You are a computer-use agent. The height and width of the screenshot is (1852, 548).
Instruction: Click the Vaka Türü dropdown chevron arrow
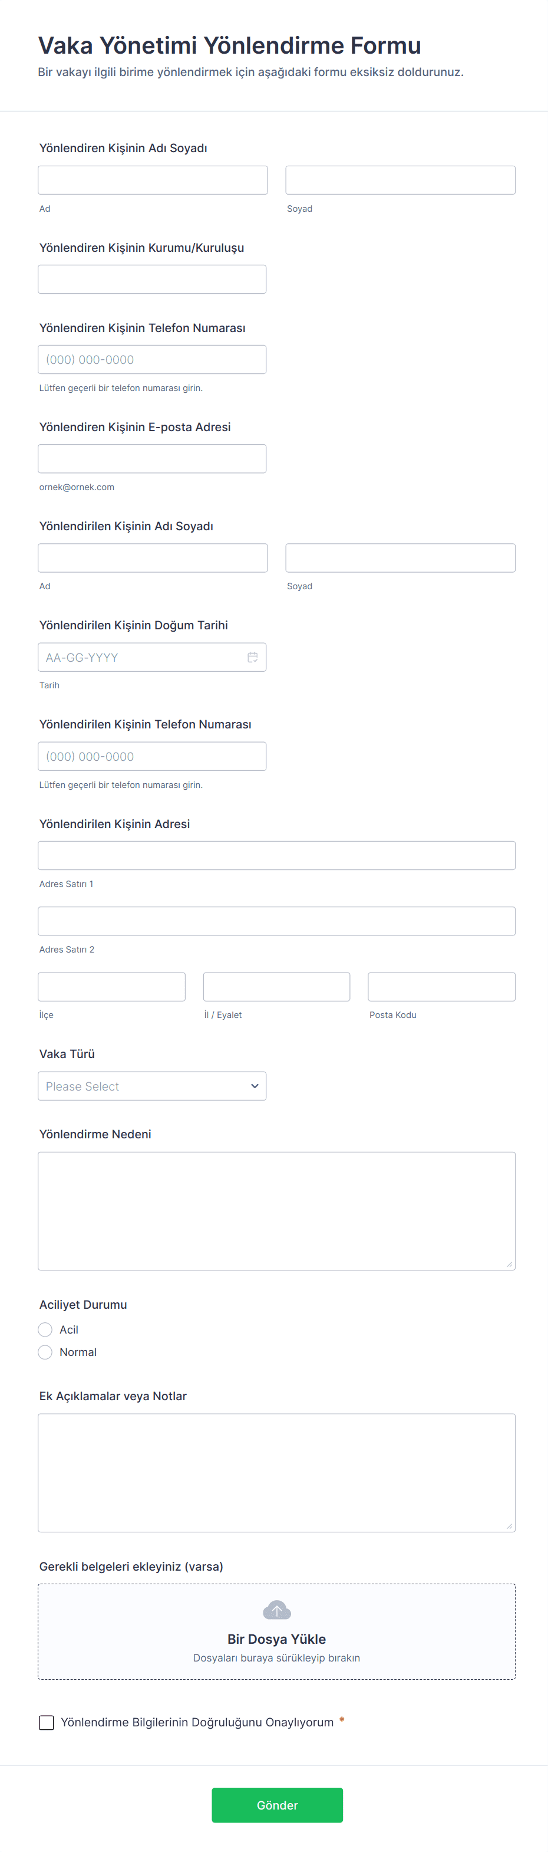[x=254, y=1086]
